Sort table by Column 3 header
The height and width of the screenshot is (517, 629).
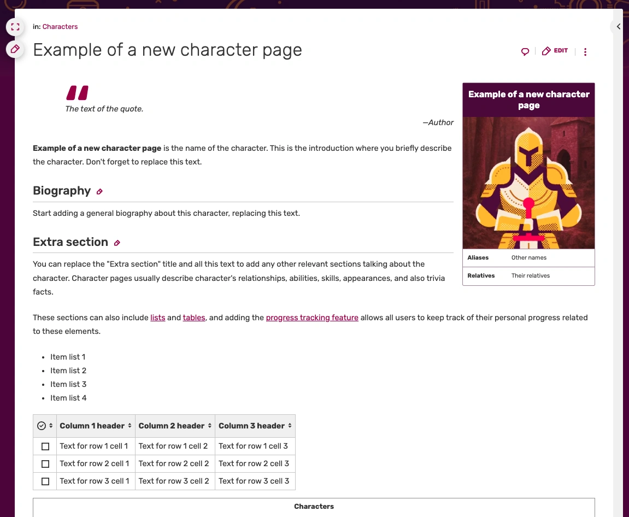click(x=255, y=426)
